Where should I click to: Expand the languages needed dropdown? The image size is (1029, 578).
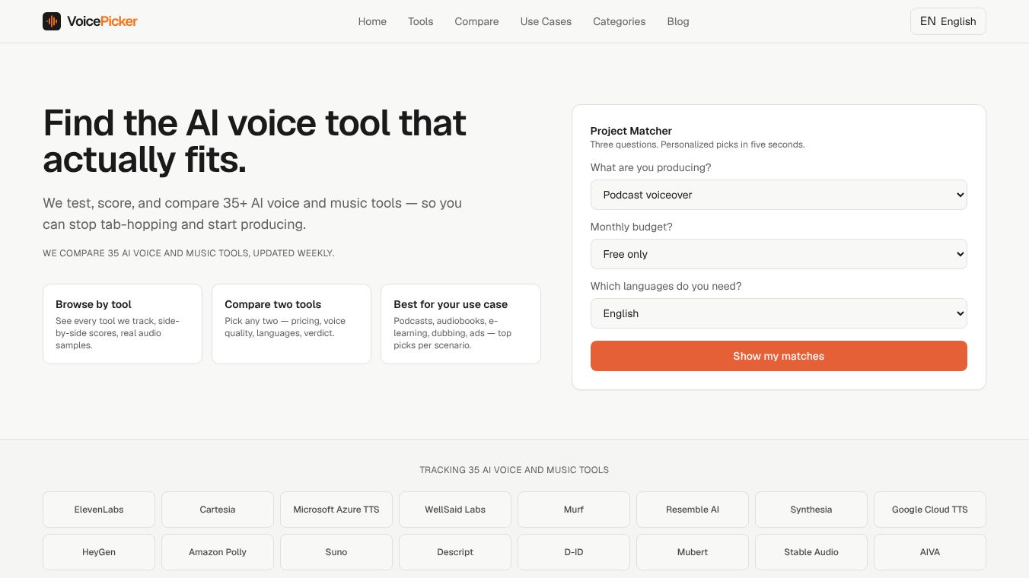coord(779,313)
